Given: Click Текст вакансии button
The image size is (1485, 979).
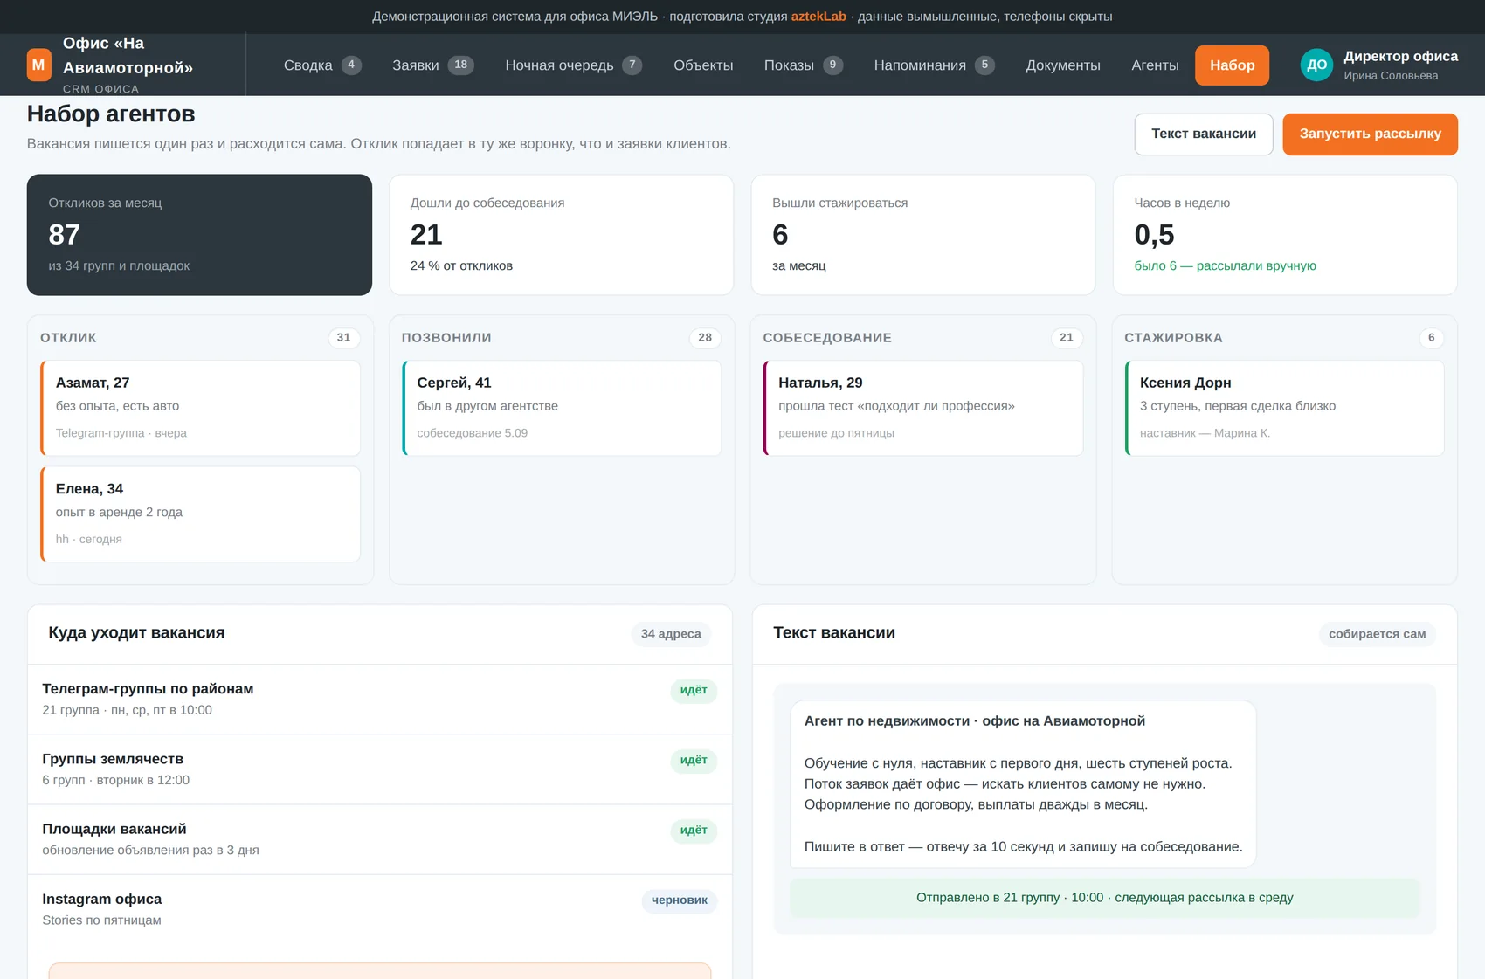Looking at the screenshot, I should (1204, 134).
